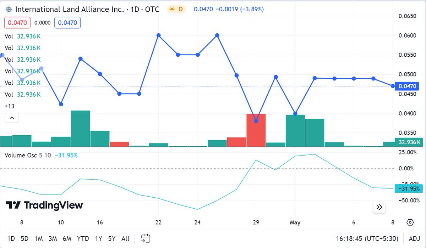This screenshot has width=426, height=248.
Task: Open the Go to date calendar icon
Action: click(x=145, y=238)
